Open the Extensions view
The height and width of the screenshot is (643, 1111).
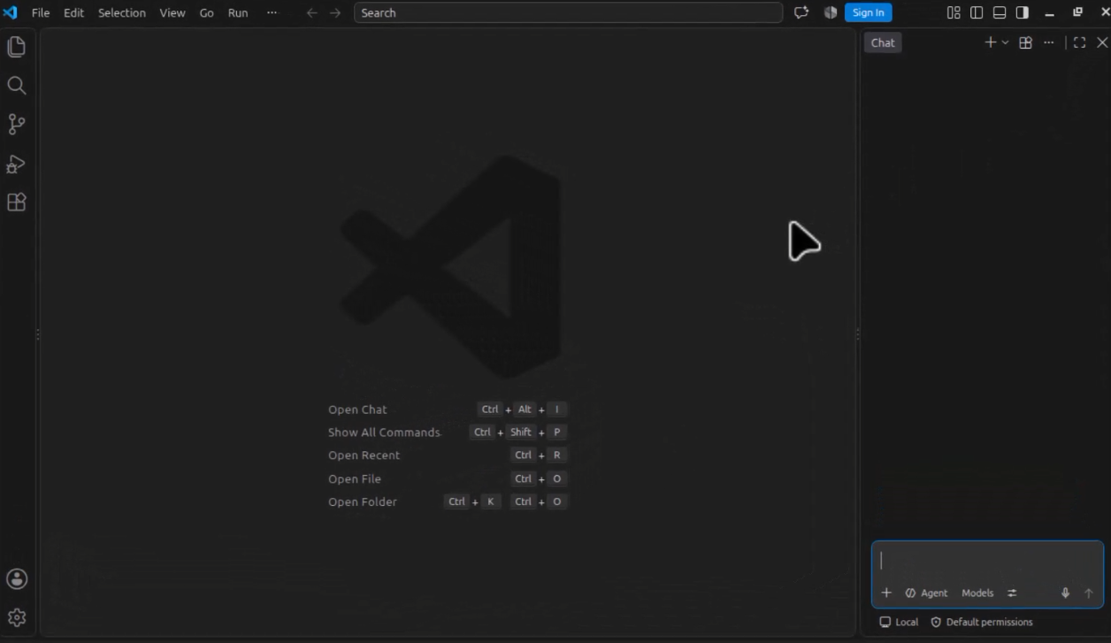[x=16, y=202]
